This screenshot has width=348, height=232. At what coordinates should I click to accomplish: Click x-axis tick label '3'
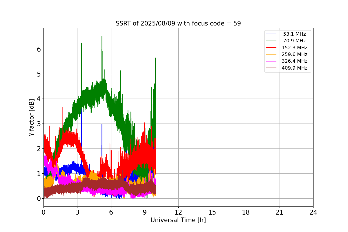77,212
